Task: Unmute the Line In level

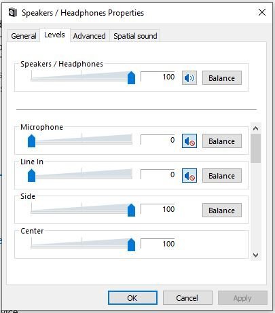Action: tap(189, 176)
